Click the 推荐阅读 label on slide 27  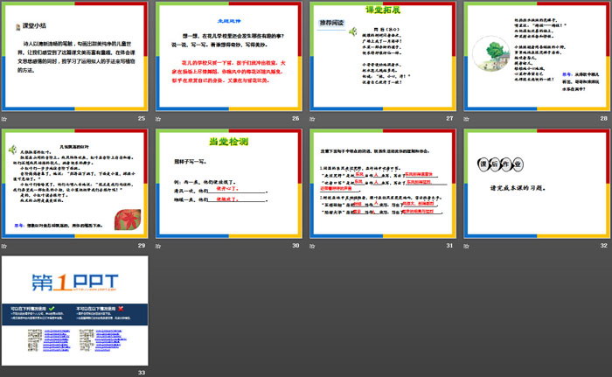331,23
